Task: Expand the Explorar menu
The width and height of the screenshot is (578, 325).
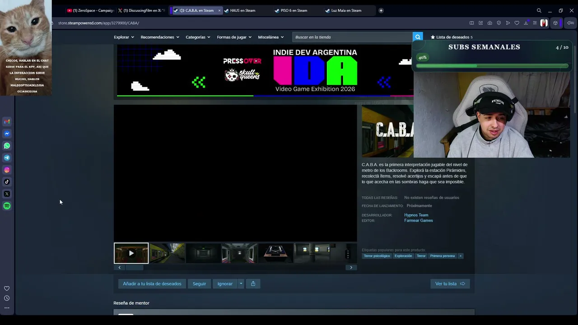Action: (x=124, y=37)
